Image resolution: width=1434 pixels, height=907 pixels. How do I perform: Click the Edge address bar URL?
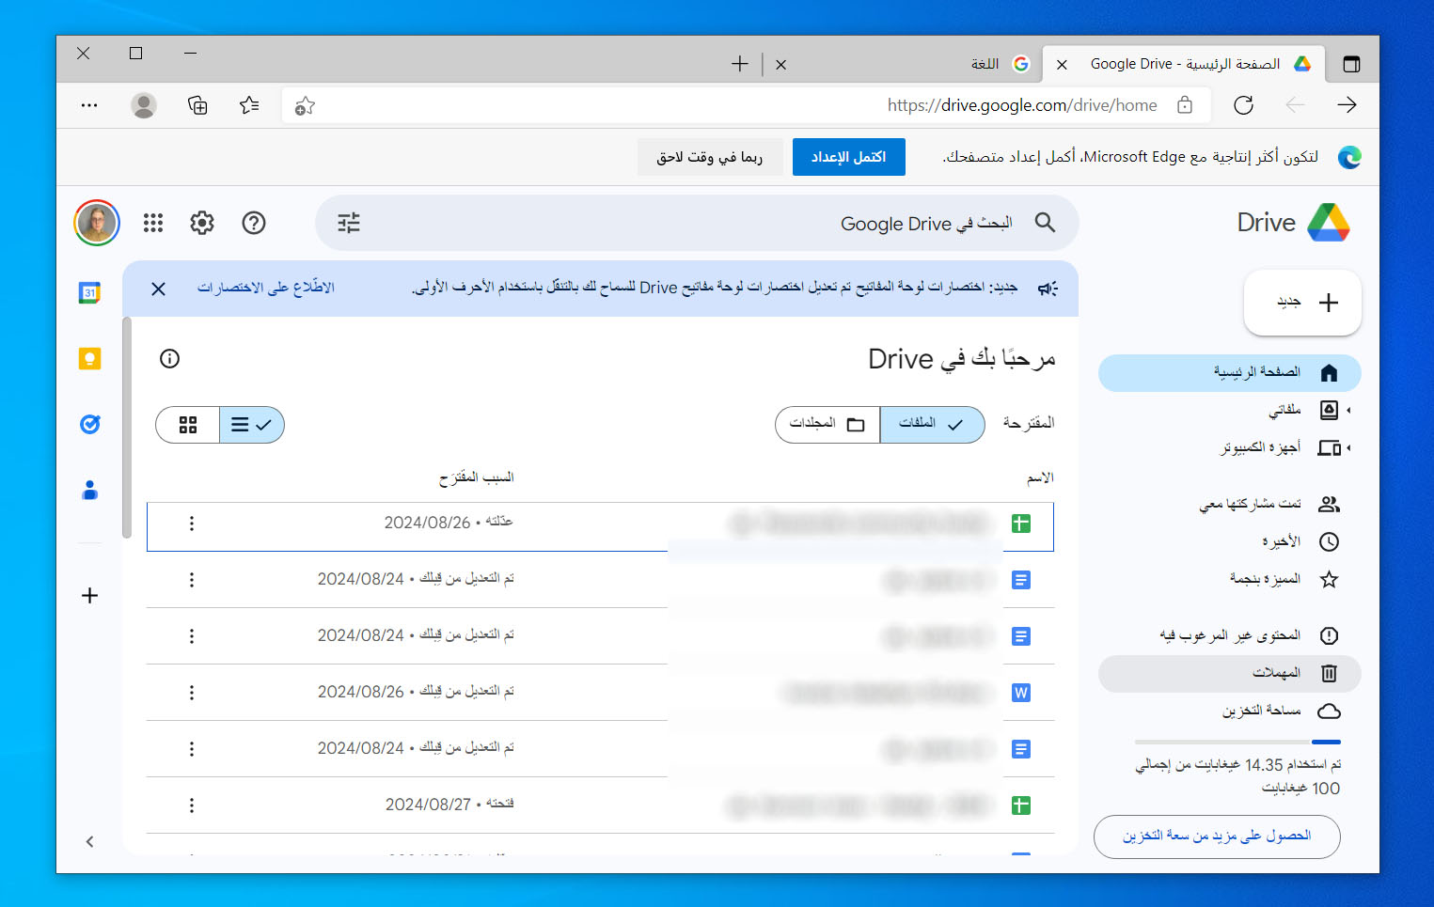[x=1022, y=105]
